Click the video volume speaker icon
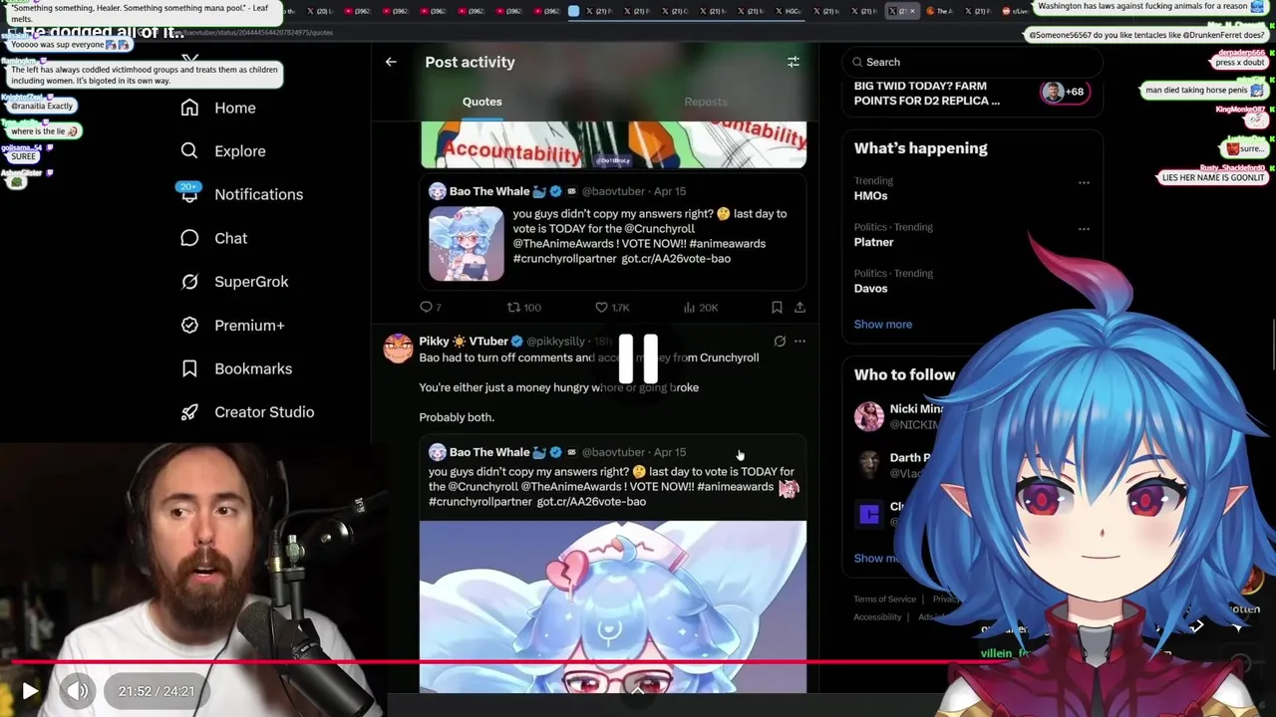 pos(78,691)
